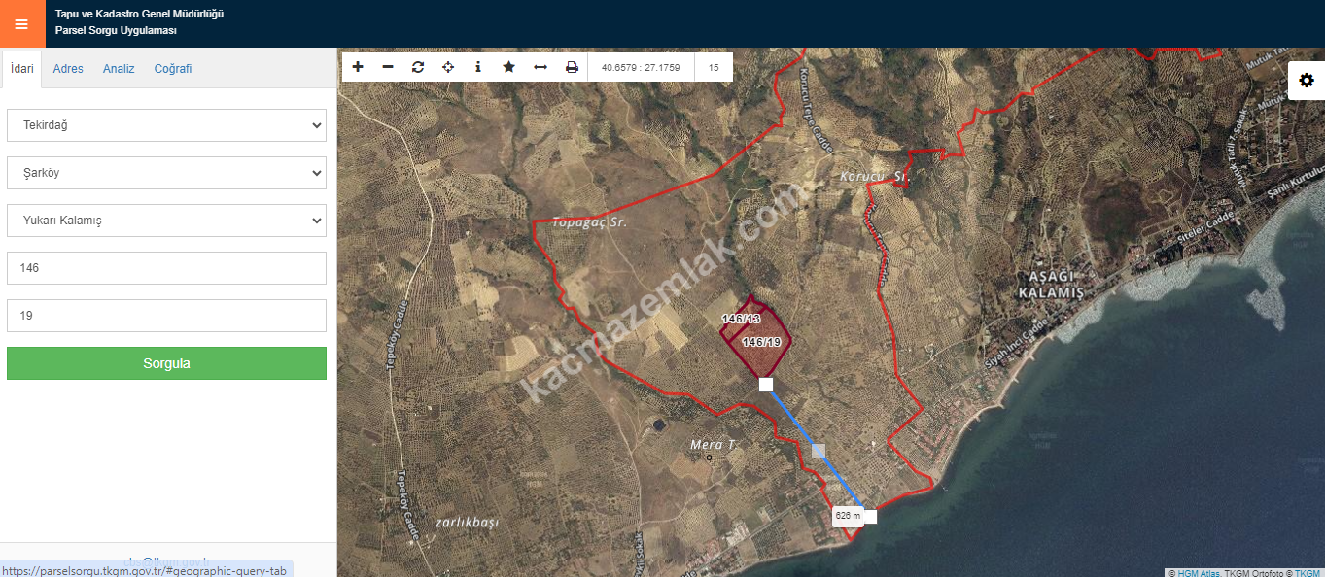This screenshot has width=1325, height=577.
Task: Expand the Tekirdağ province dropdown
Action: coord(166,125)
